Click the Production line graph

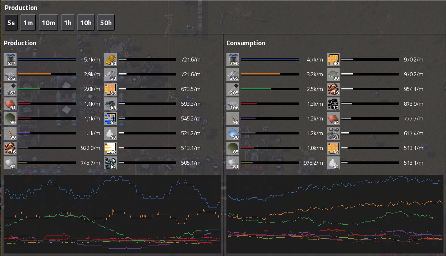click(112, 214)
